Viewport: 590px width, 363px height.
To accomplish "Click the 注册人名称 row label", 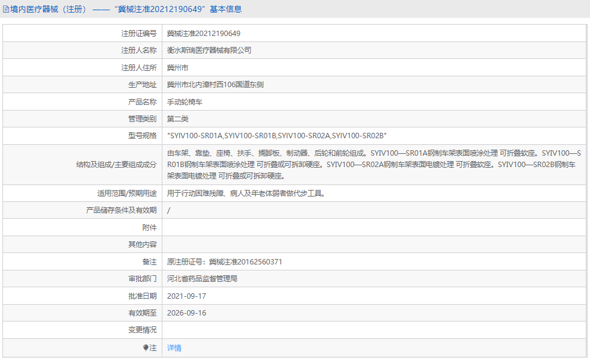I will [x=140, y=50].
